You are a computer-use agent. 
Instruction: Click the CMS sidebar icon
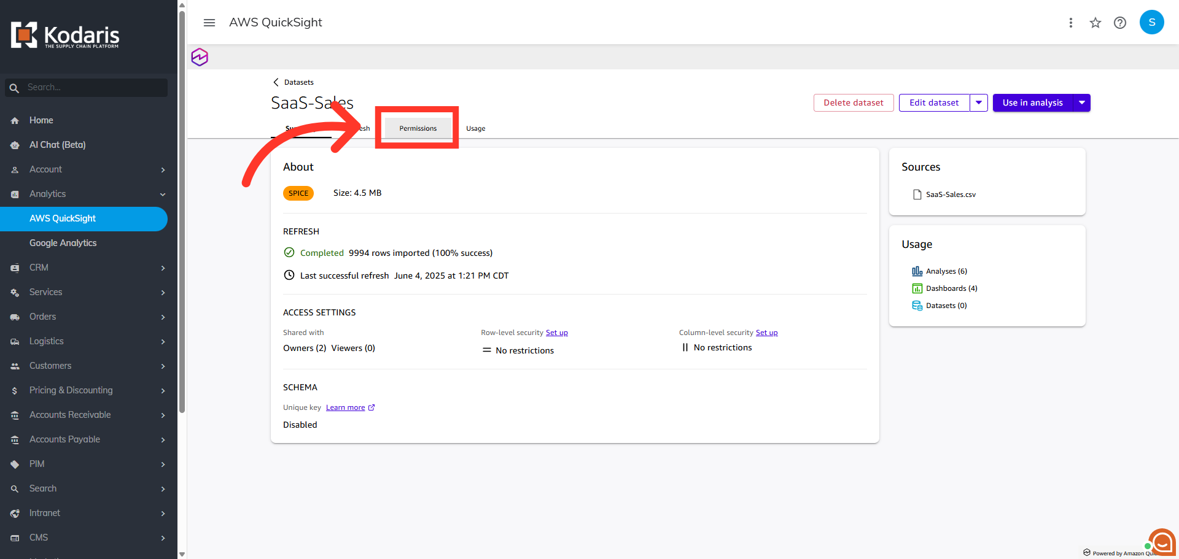point(15,538)
